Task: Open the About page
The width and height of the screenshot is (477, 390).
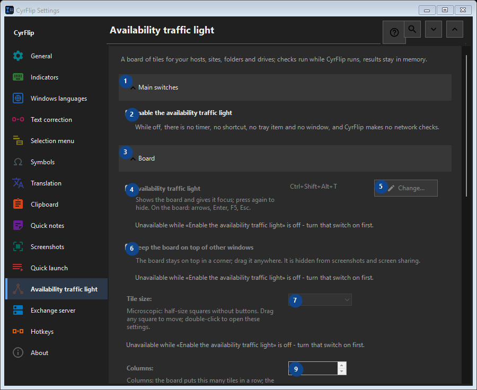Action: pyautogui.click(x=57, y=353)
